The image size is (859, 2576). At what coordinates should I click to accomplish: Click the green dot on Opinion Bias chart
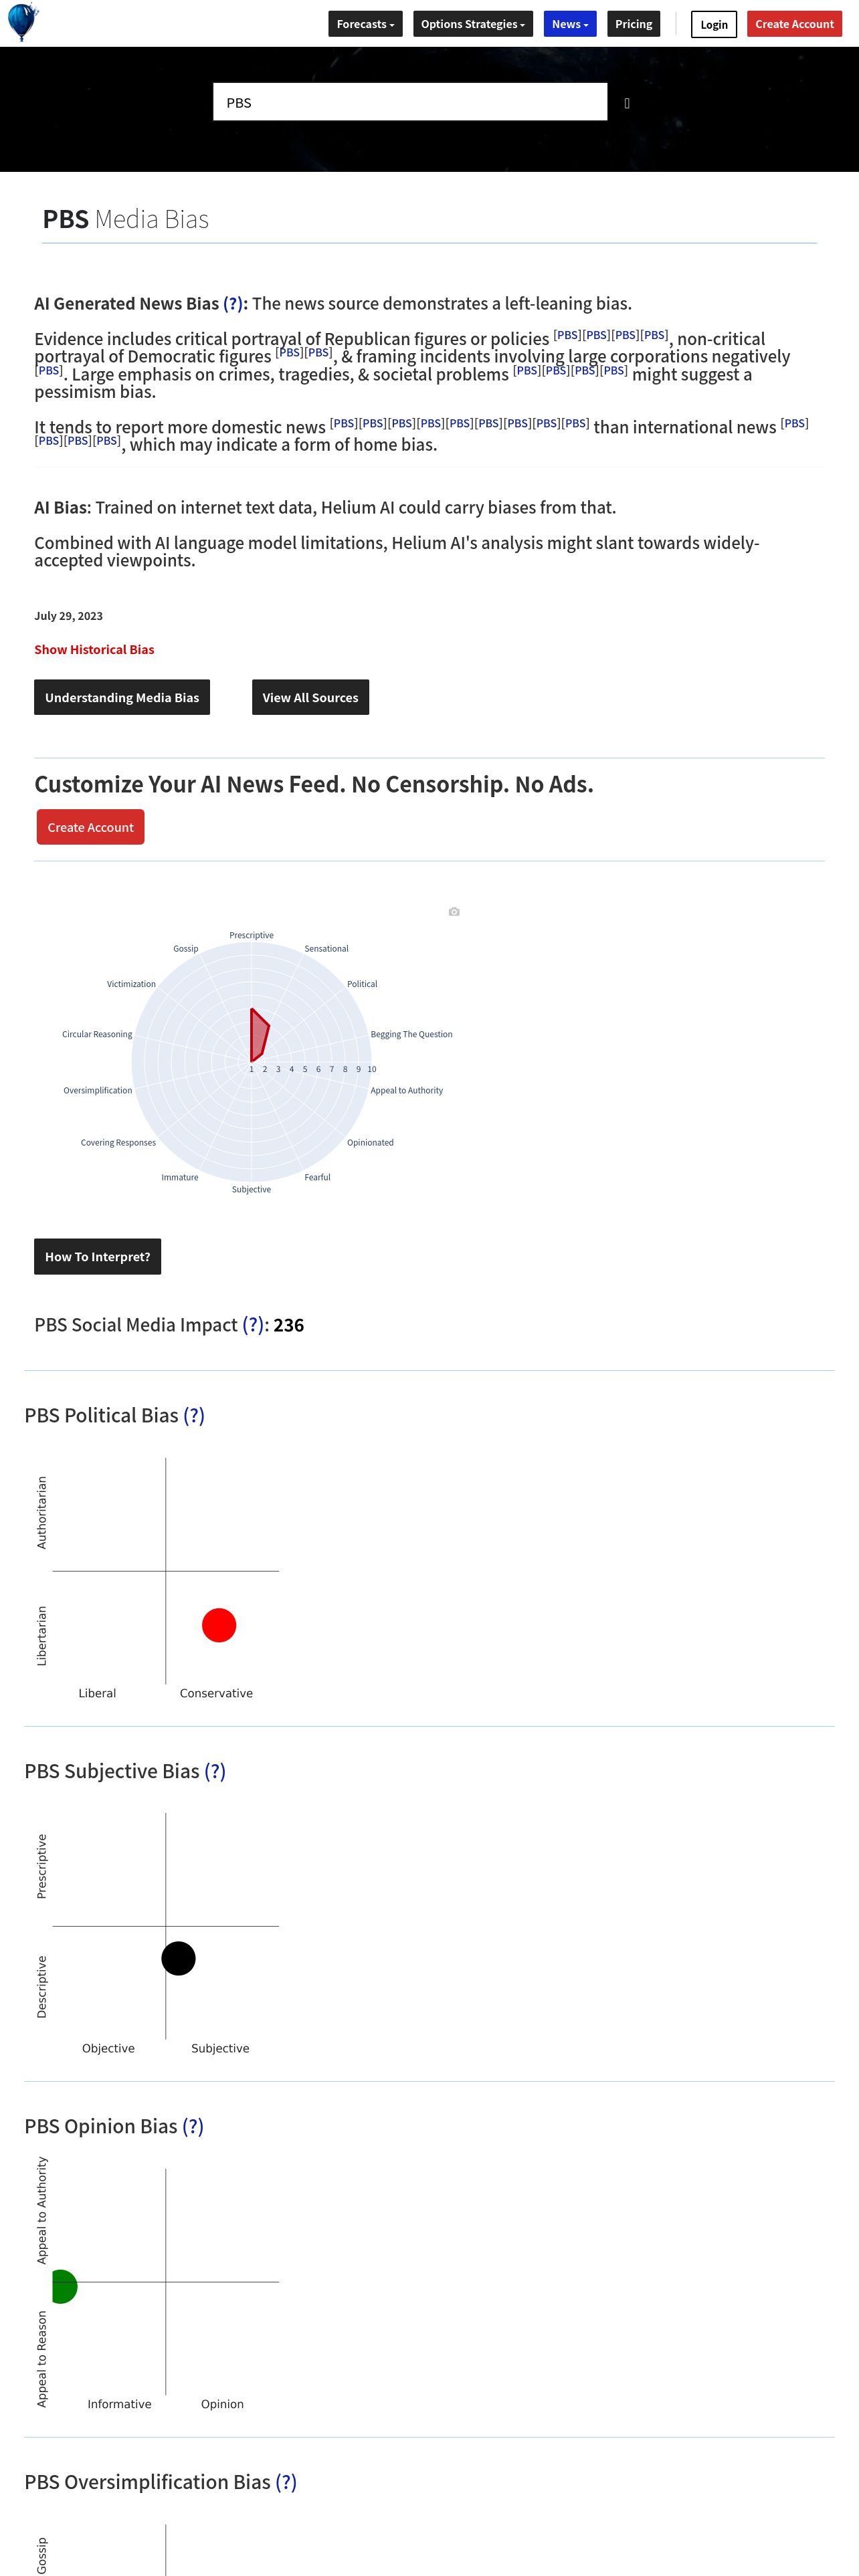64,2286
